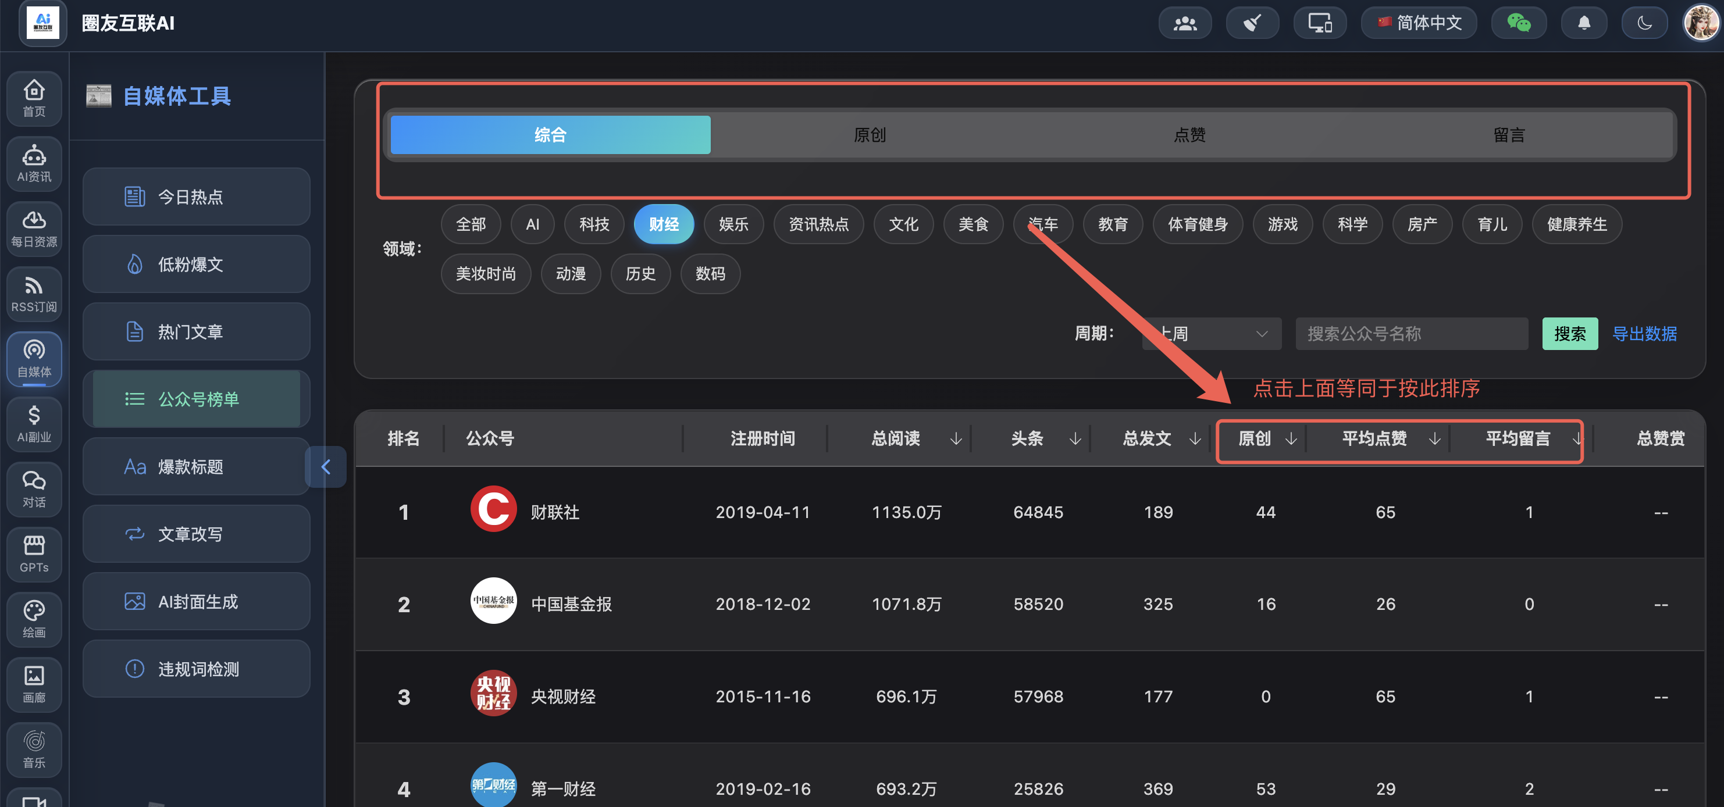Open 今日热点 menu item
This screenshot has height=807, width=1724.
click(196, 197)
